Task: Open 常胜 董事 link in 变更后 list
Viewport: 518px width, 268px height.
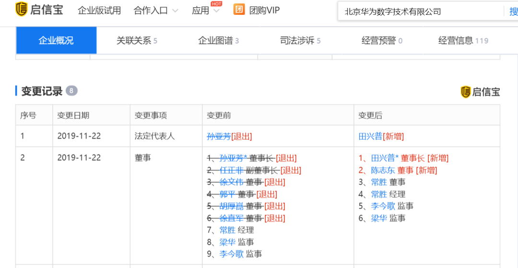Action: [x=379, y=182]
